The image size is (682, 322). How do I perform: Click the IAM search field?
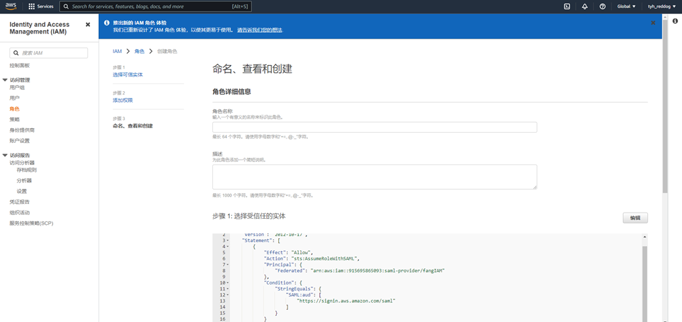48,53
